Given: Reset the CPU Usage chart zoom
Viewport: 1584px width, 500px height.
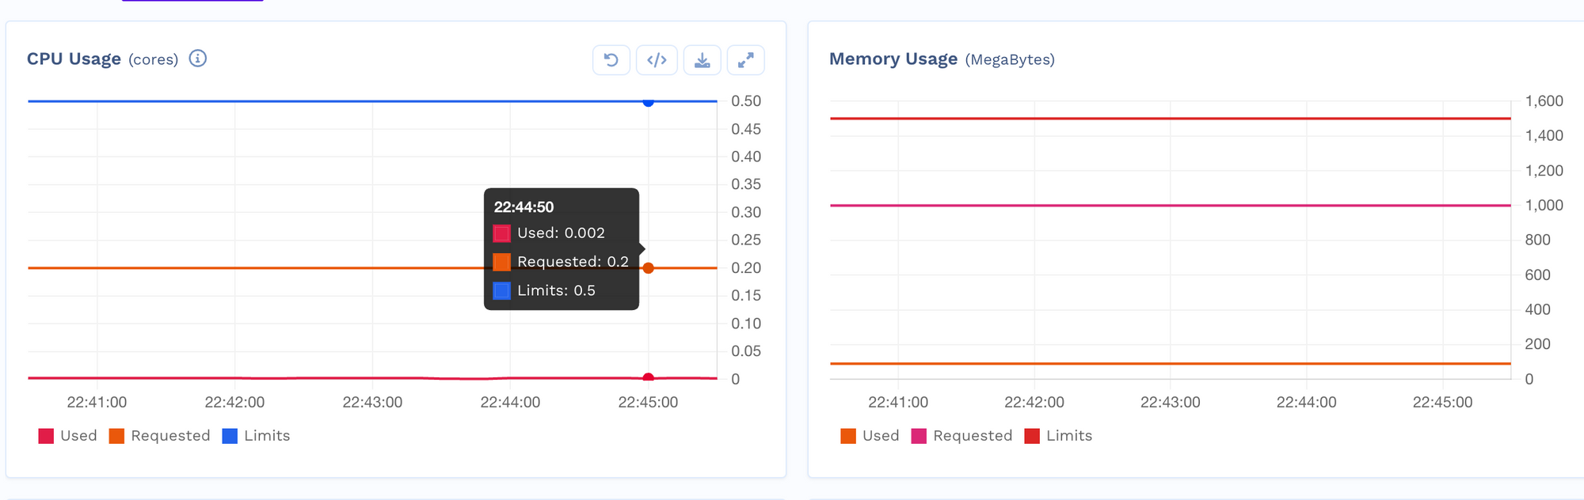Looking at the screenshot, I should tap(611, 60).
